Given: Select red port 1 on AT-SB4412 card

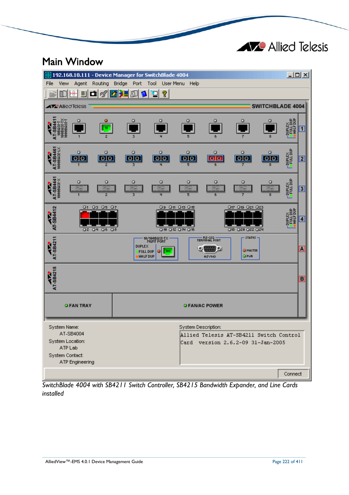Looking at the screenshot, I should pos(85,214).
